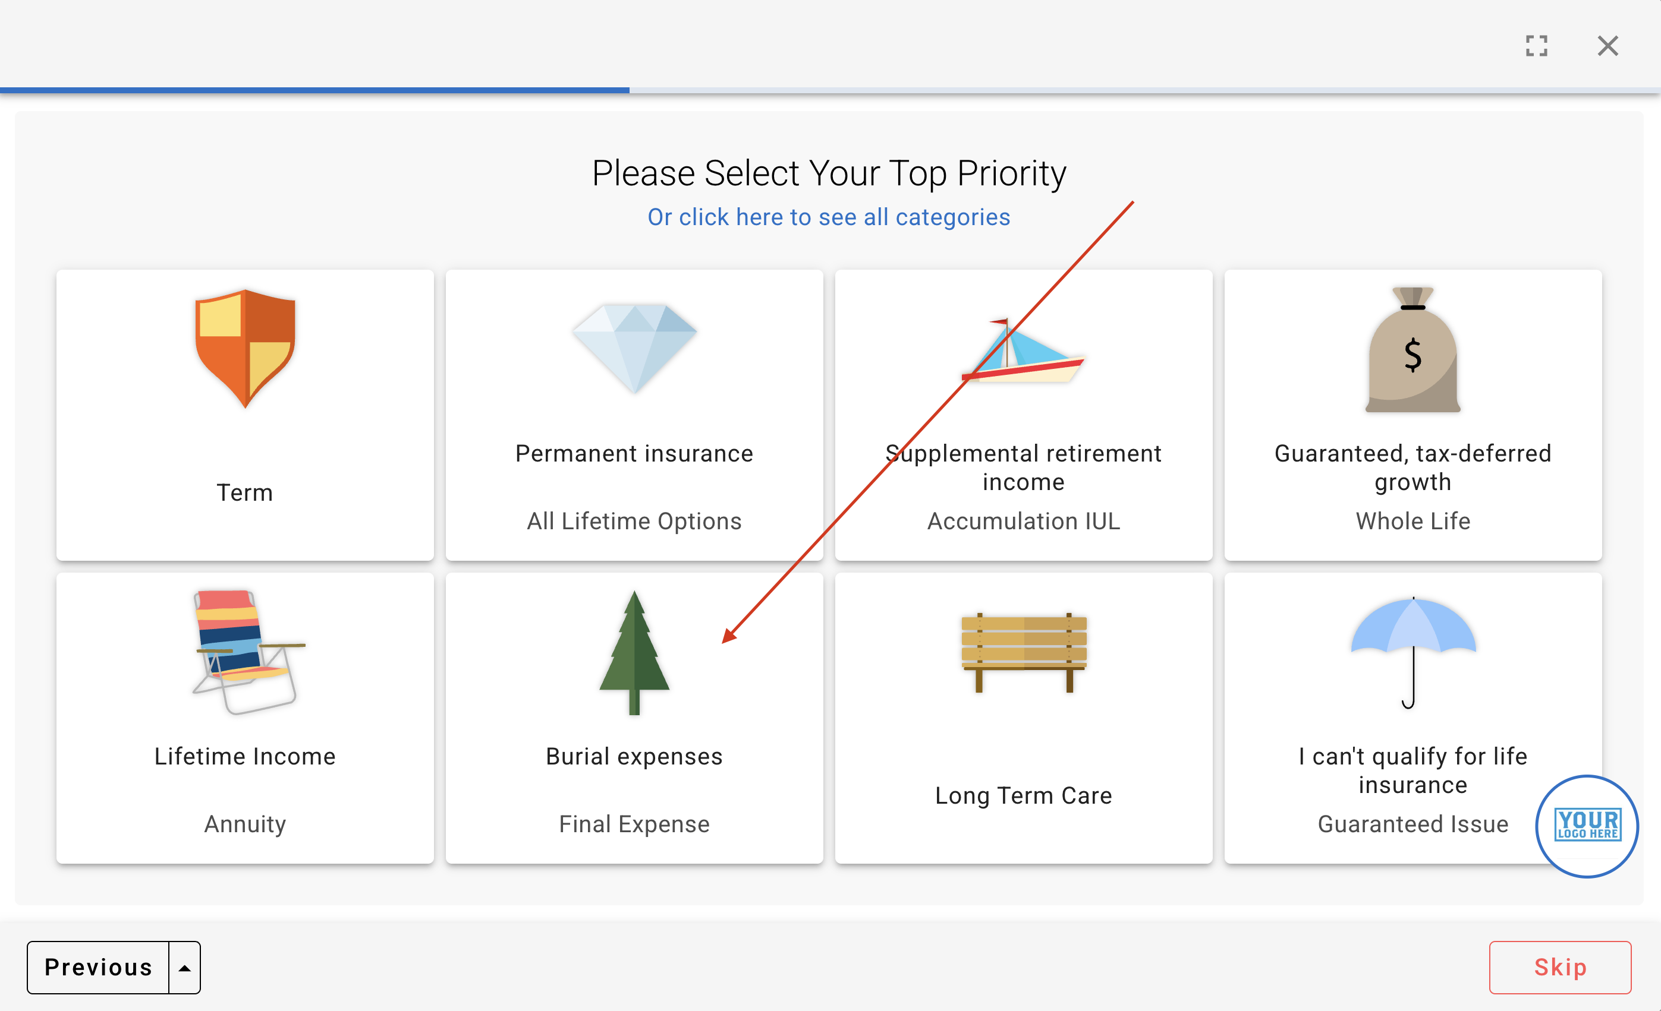
Task: Click the wooden bench Long Term Care icon
Action: coord(1023,651)
